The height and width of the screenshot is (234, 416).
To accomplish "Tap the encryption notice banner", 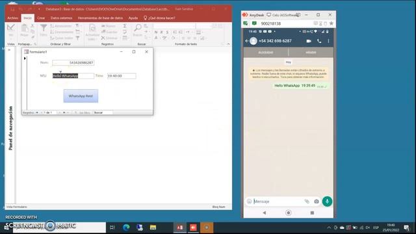I will click(289, 73).
